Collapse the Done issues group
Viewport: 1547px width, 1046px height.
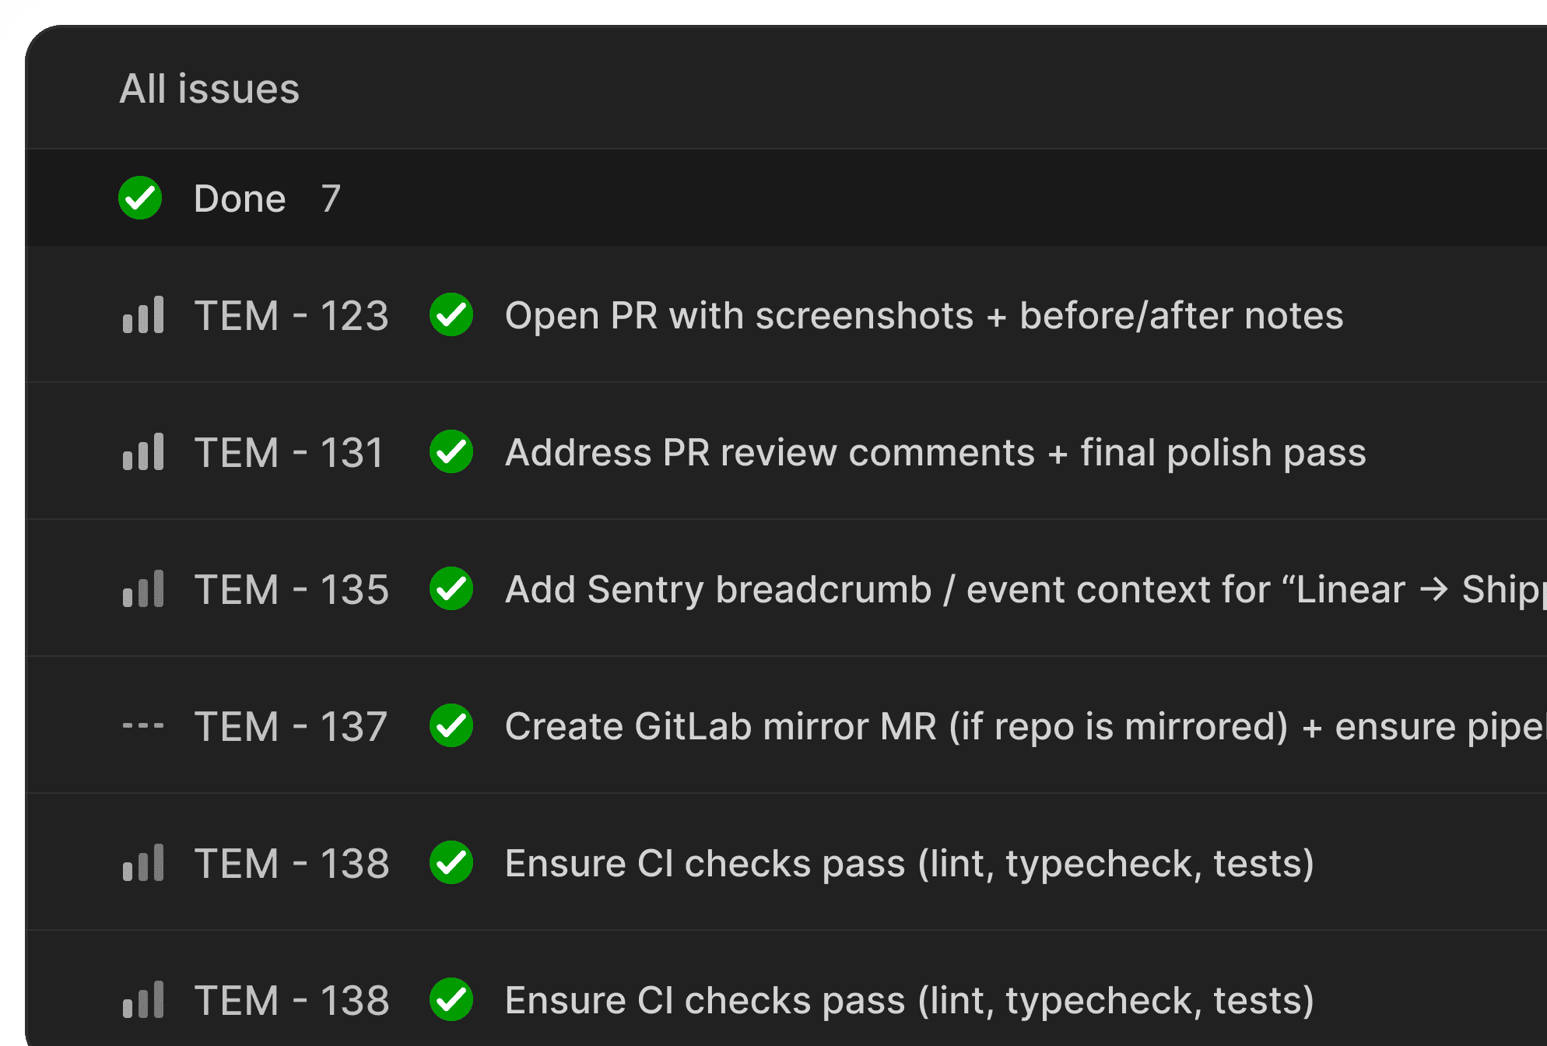click(240, 198)
